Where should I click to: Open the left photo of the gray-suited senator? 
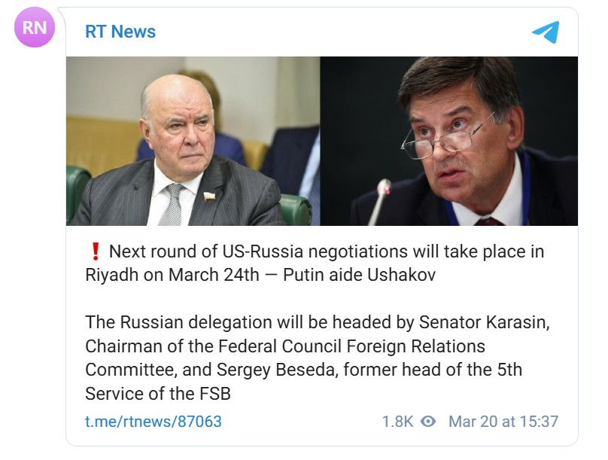click(193, 142)
